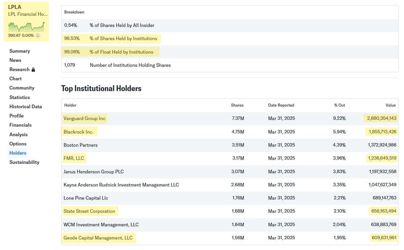
Task: Click Janus Henderson's value 1,197,932,558
Action: point(383,172)
